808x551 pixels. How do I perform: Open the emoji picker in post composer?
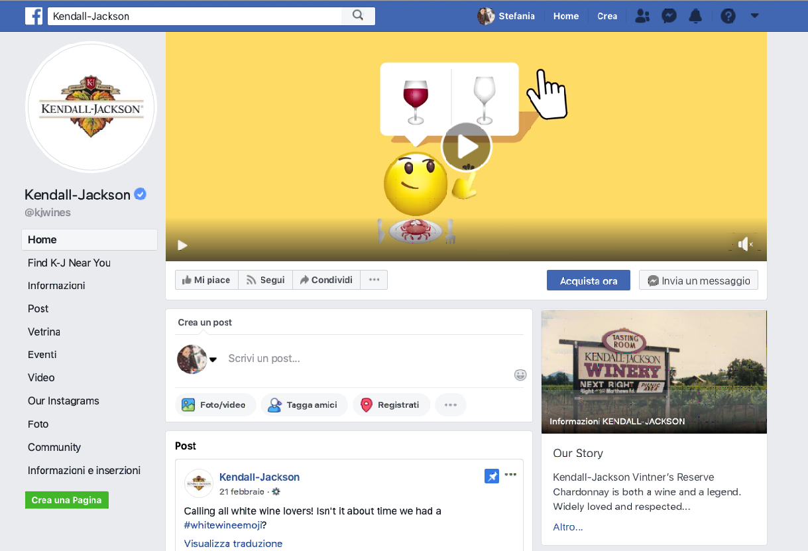pyautogui.click(x=520, y=375)
